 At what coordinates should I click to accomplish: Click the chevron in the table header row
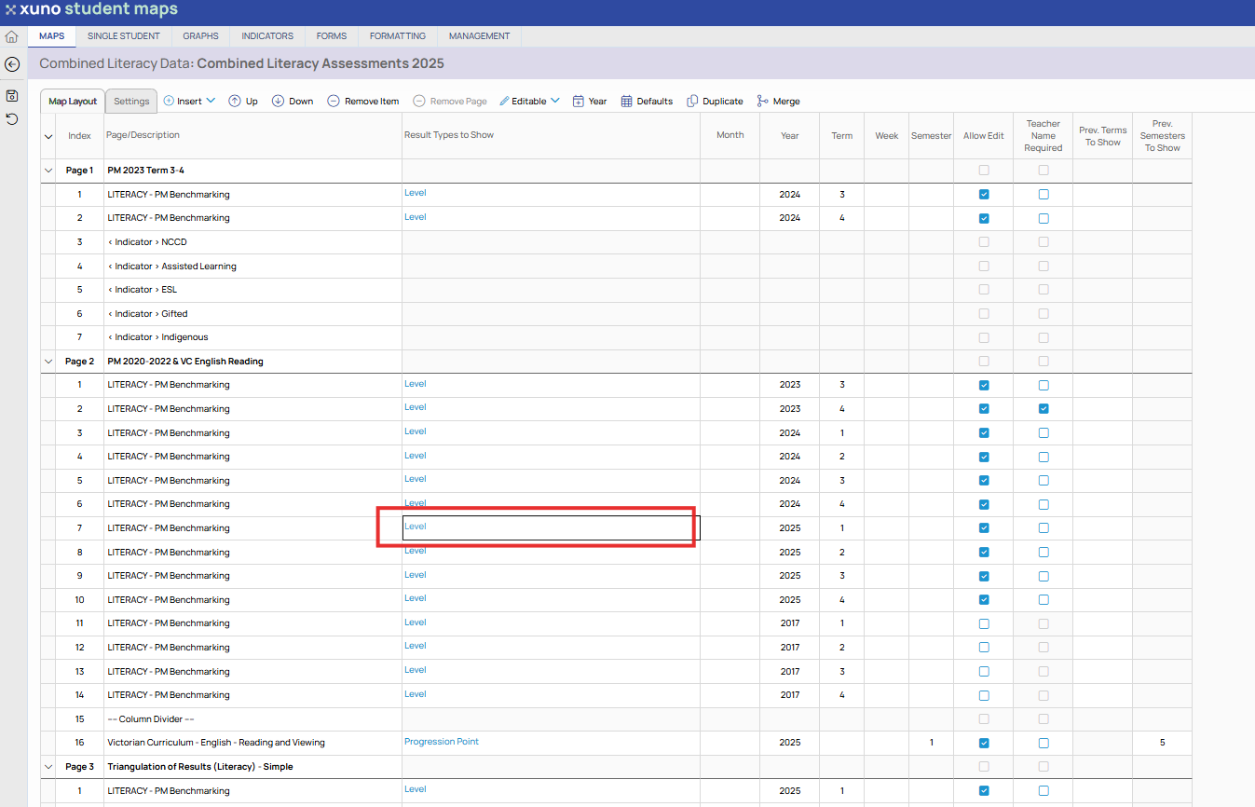[x=48, y=136]
